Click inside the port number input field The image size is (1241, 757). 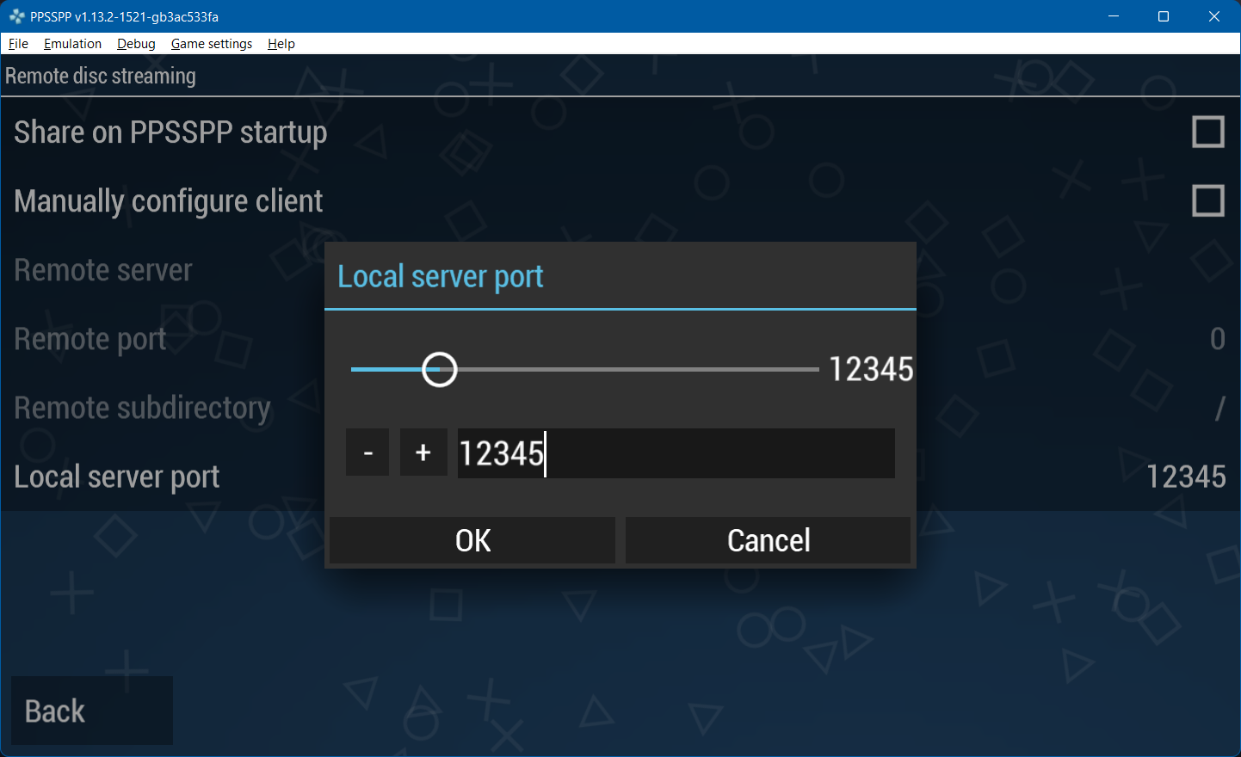click(676, 453)
